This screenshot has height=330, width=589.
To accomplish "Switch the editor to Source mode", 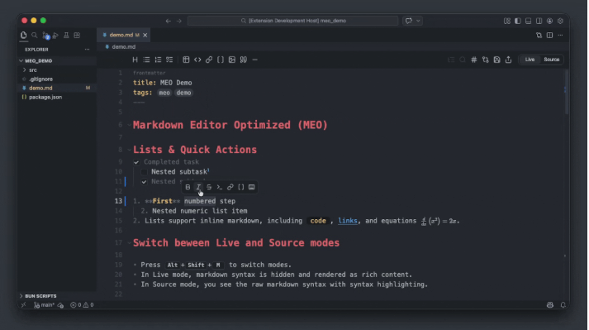I will (x=552, y=60).
